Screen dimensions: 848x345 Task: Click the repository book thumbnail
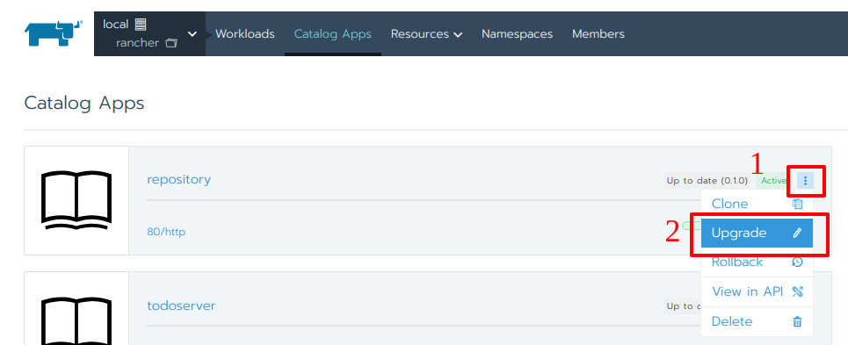[x=76, y=200]
